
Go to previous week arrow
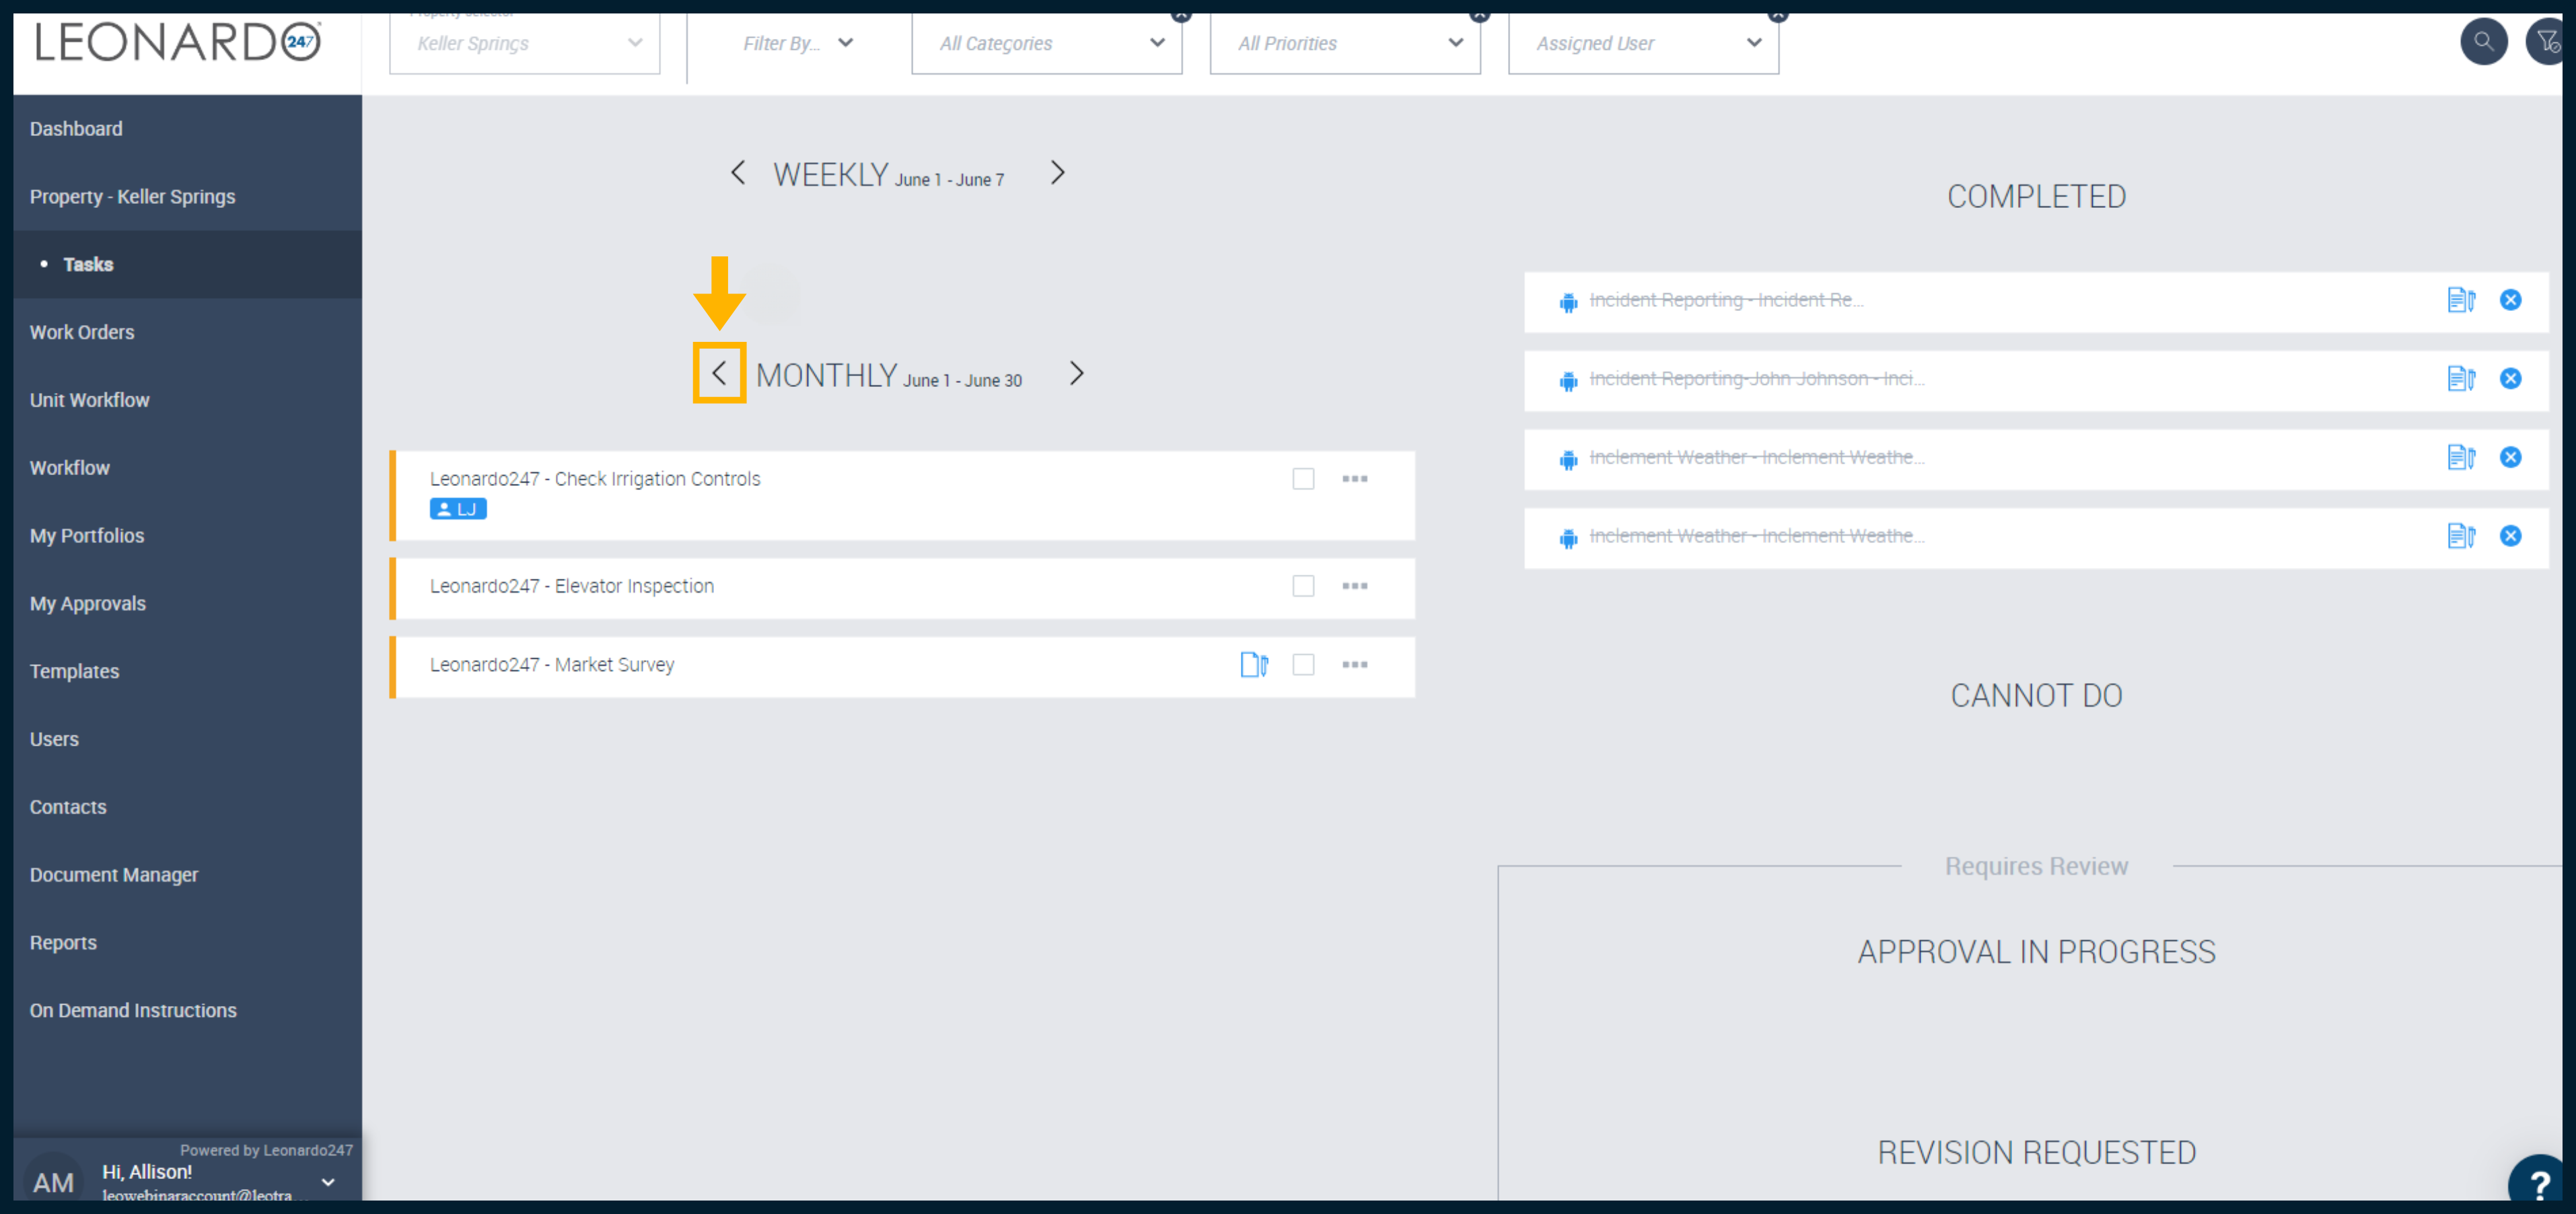(738, 173)
